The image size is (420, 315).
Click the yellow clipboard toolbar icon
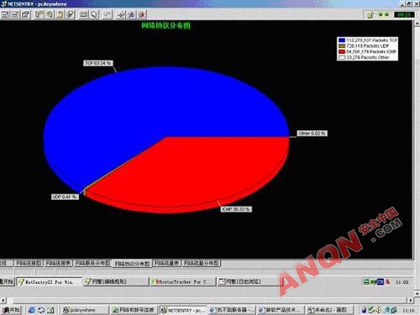(60, 14)
